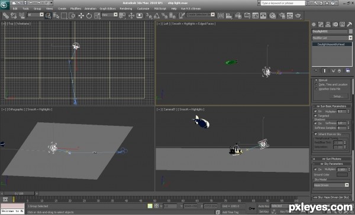This screenshot has height=215, width=355.
Task: Open the Modifiers menu
Action: [x=76, y=9]
